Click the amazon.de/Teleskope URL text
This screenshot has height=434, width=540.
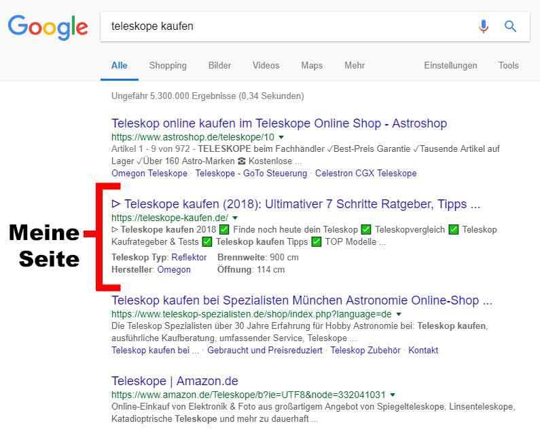pyautogui.click(x=249, y=395)
